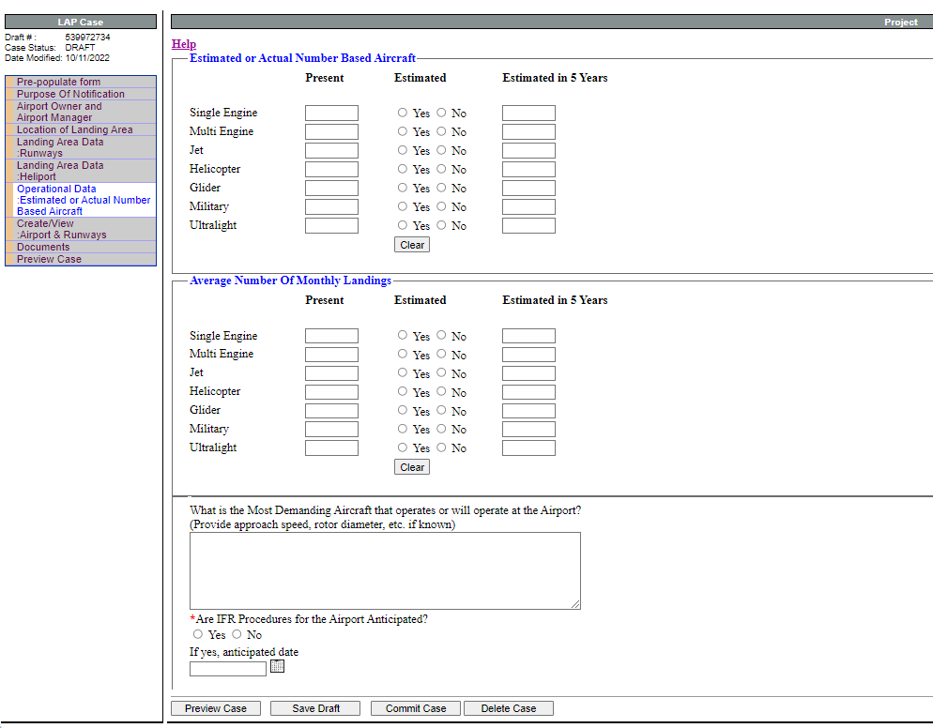The image size is (933, 728).
Task: Click the Save Draft button
Action: [x=315, y=708]
